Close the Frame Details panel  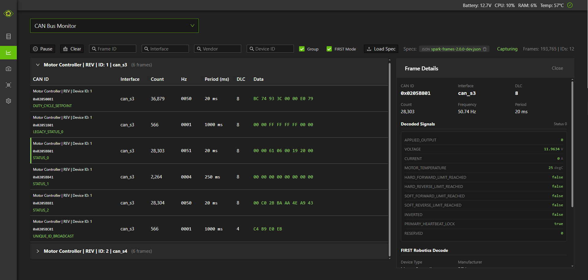(x=557, y=68)
